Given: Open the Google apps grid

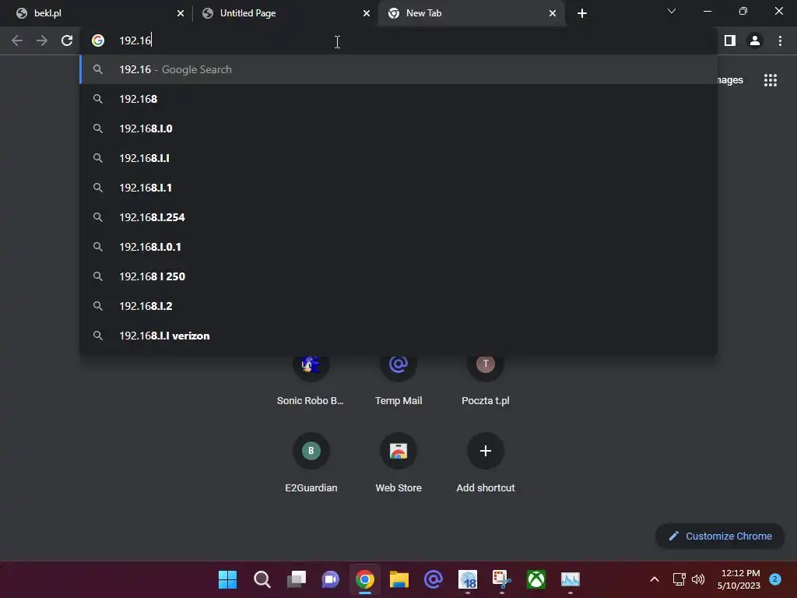Looking at the screenshot, I should coord(771,80).
